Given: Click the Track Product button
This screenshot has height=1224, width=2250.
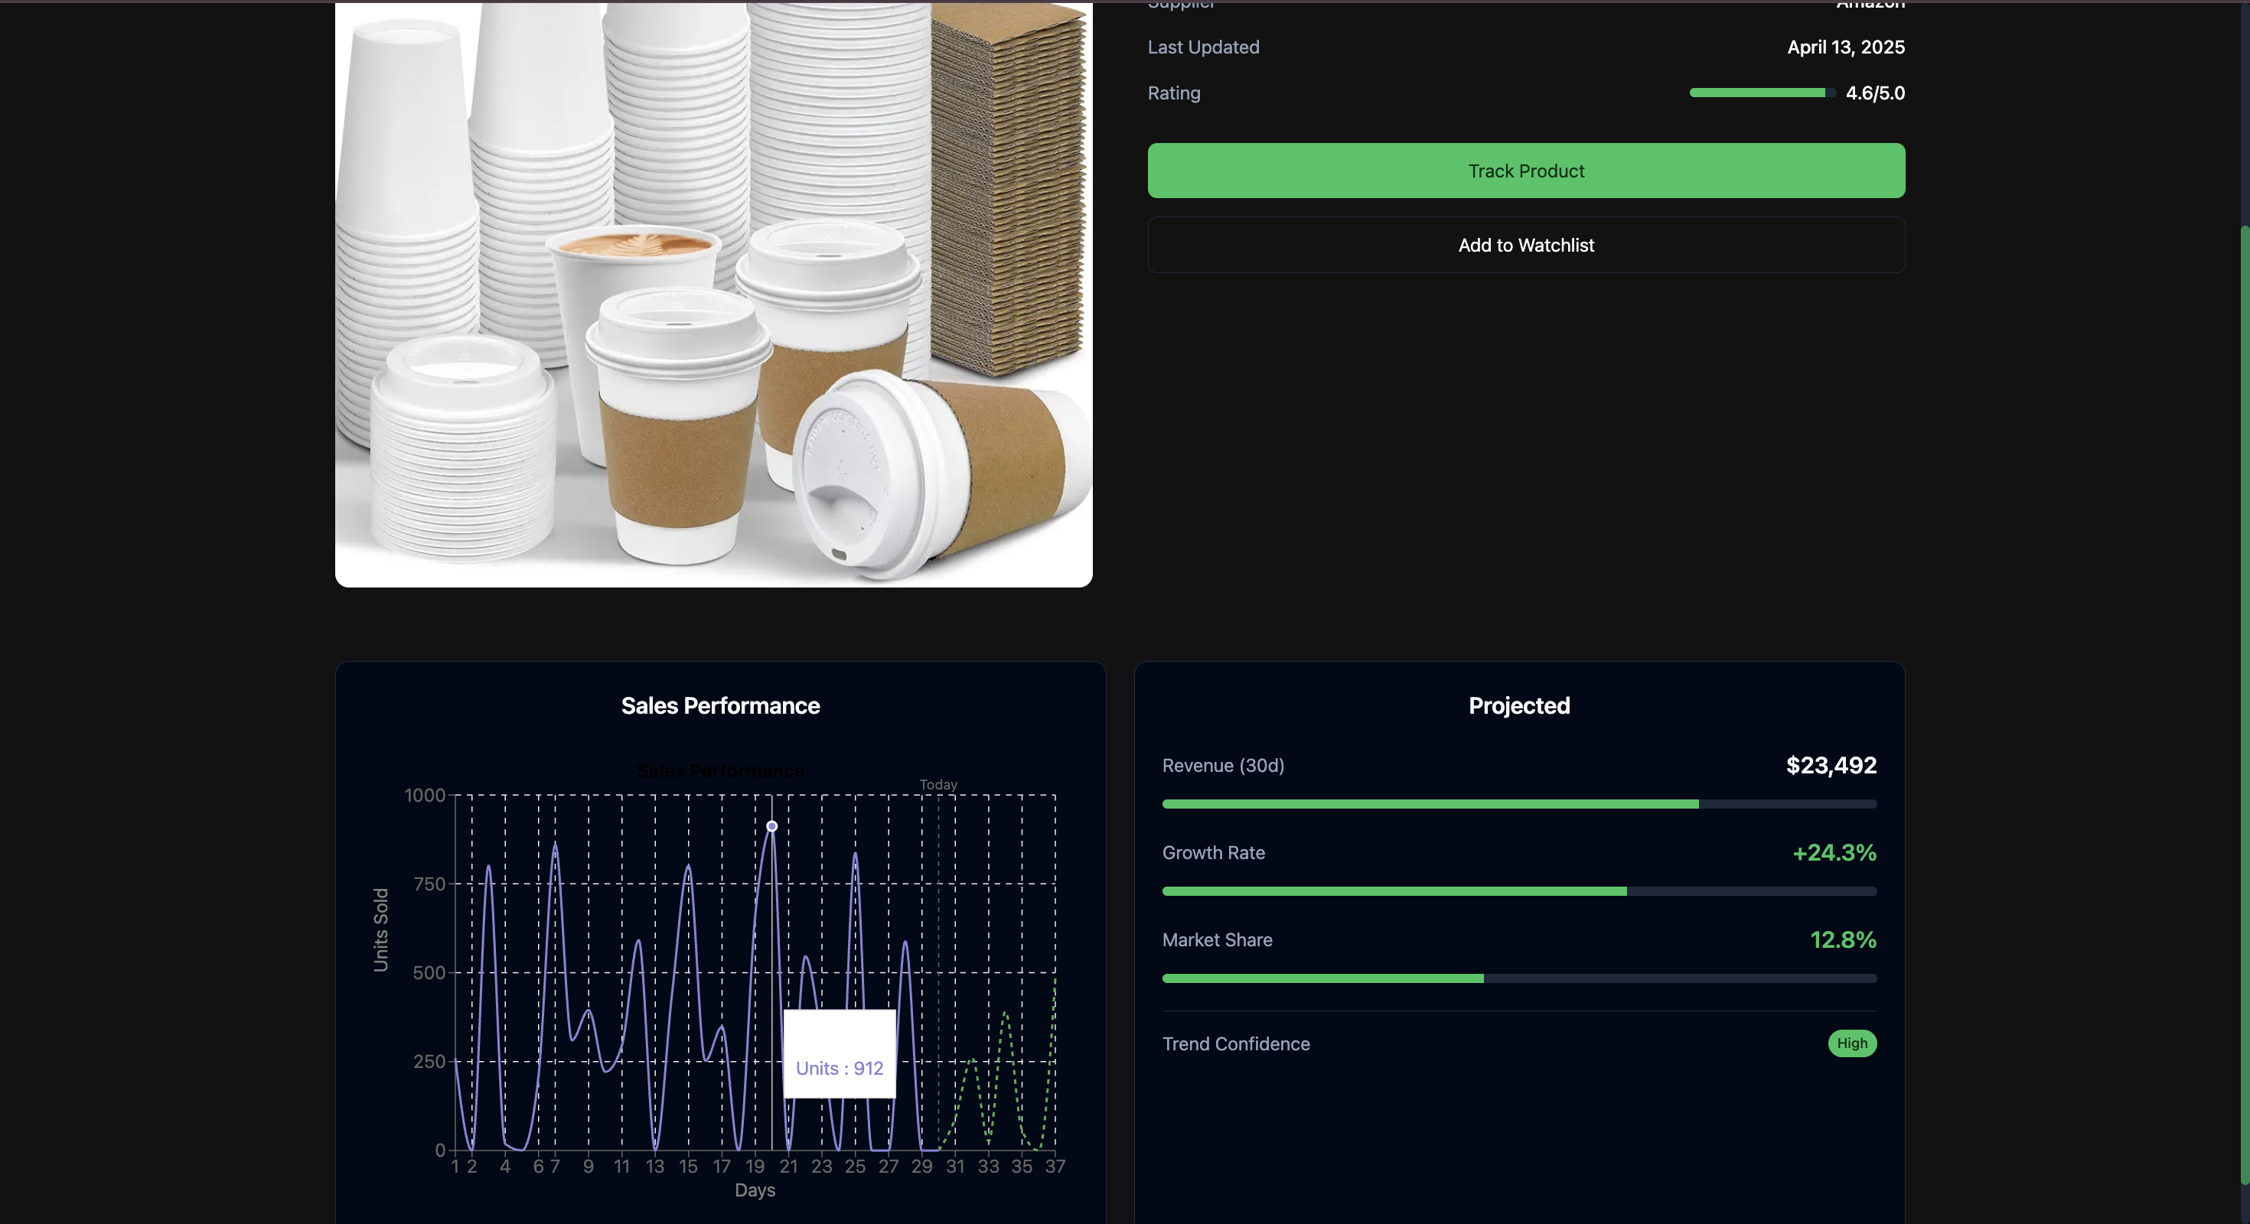Looking at the screenshot, I should [1525, 171].
